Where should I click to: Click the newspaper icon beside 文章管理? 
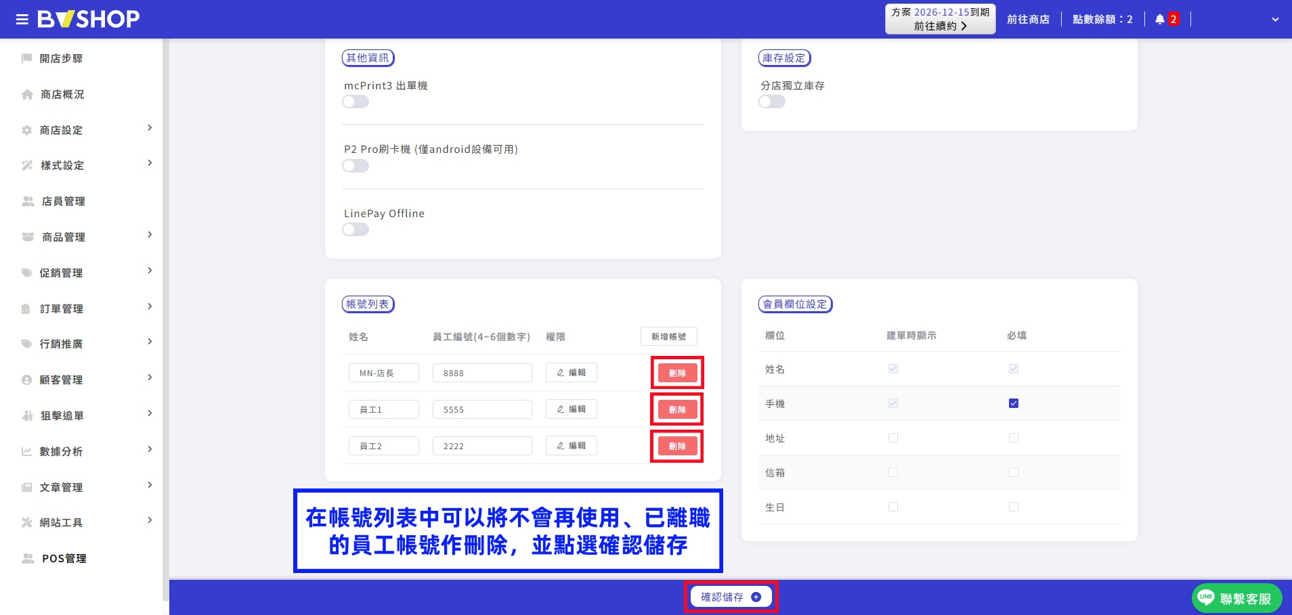[x=27, y=487]
